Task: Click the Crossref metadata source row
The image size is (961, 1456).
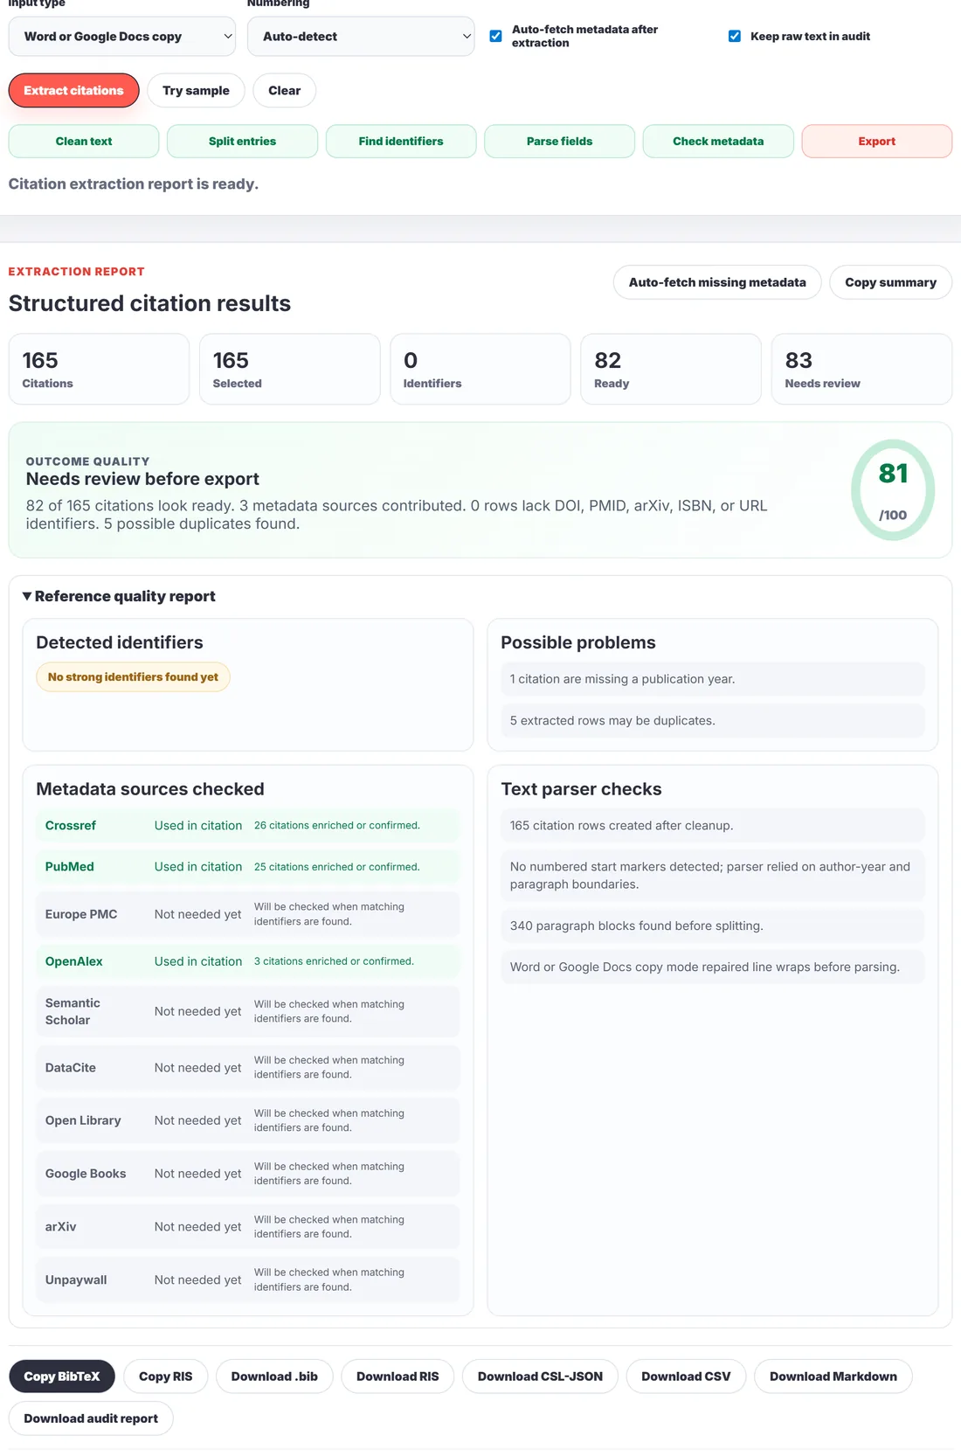Action: tap(248, 826)
